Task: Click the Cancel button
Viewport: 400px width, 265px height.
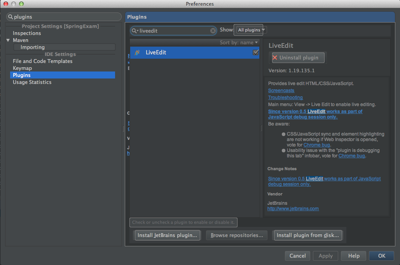Action: point(297,256)
